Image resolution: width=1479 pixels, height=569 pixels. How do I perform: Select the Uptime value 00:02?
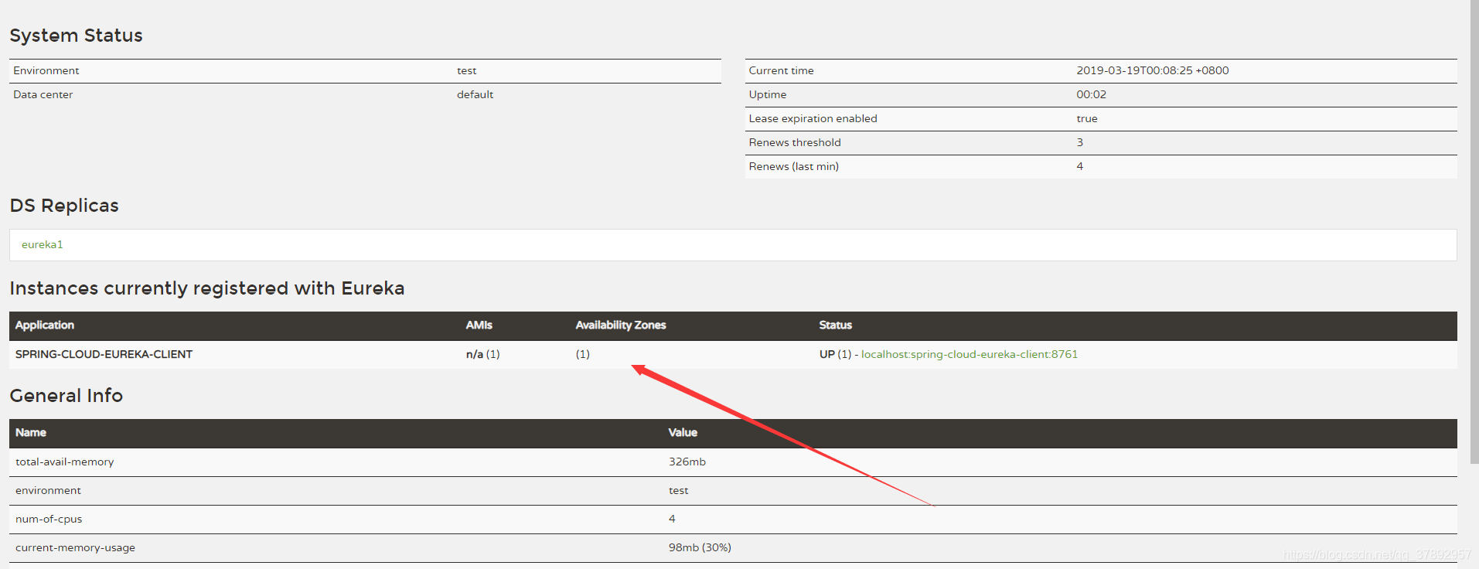coord(1091,94)
